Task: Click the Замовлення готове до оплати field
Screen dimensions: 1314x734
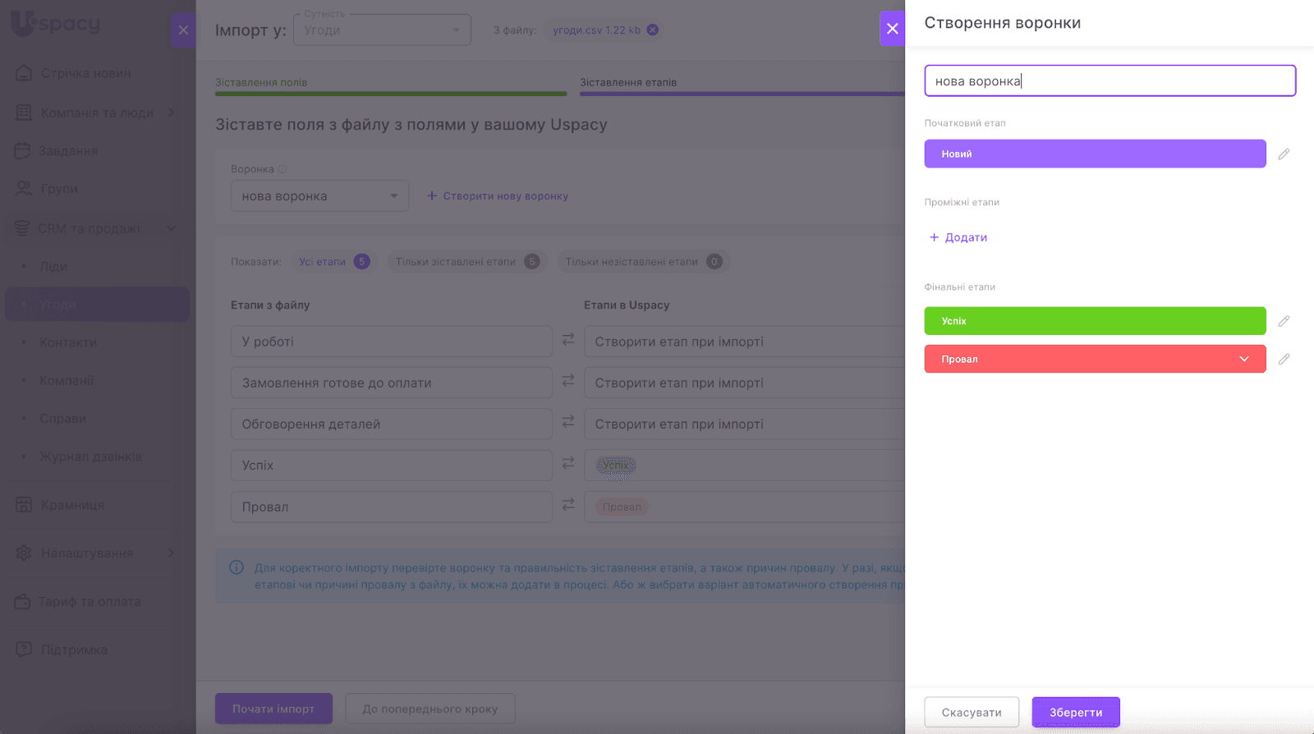Action: pos(391,383)
